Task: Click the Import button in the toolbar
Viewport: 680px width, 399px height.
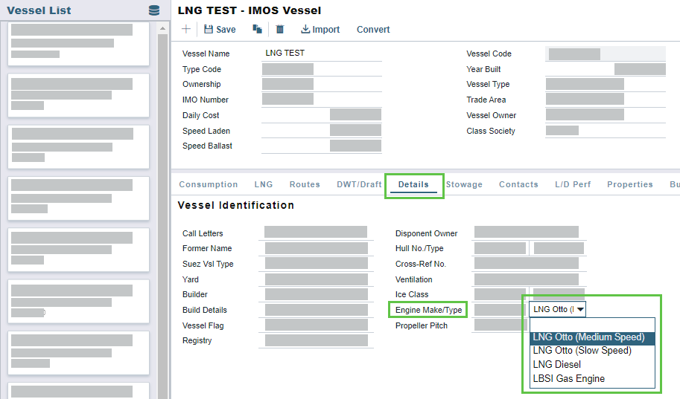Action: (x=320, y=30)
